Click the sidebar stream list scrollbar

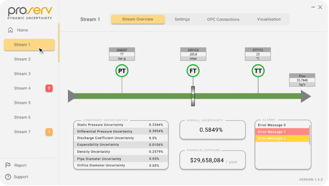coord(59,43)
